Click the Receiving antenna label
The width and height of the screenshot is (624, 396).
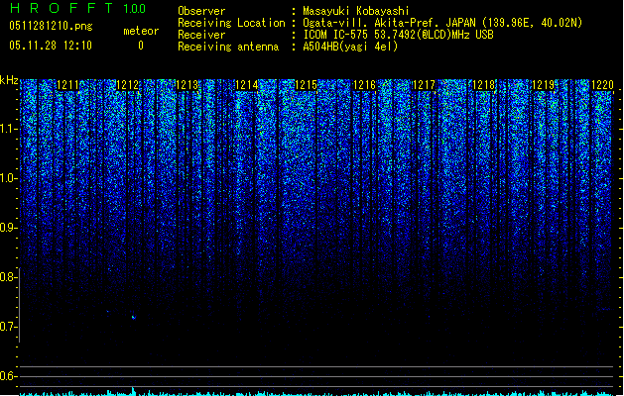(228, 47)
